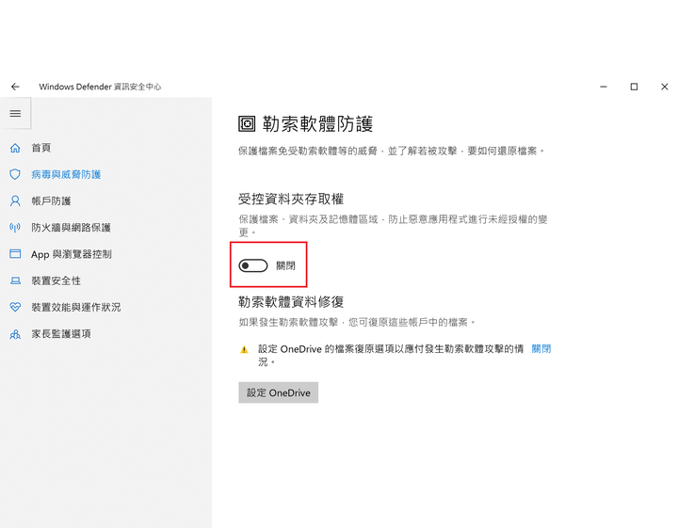This screenshot has width=678, height=528.
Task: Click the description text under 受控資料夾存取權
Action: tap(393, 226)
